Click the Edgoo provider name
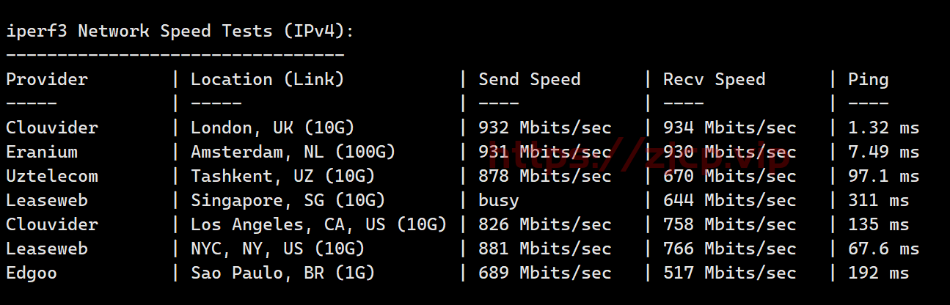Viewport: 950px width, 305px height. point(32,273)
